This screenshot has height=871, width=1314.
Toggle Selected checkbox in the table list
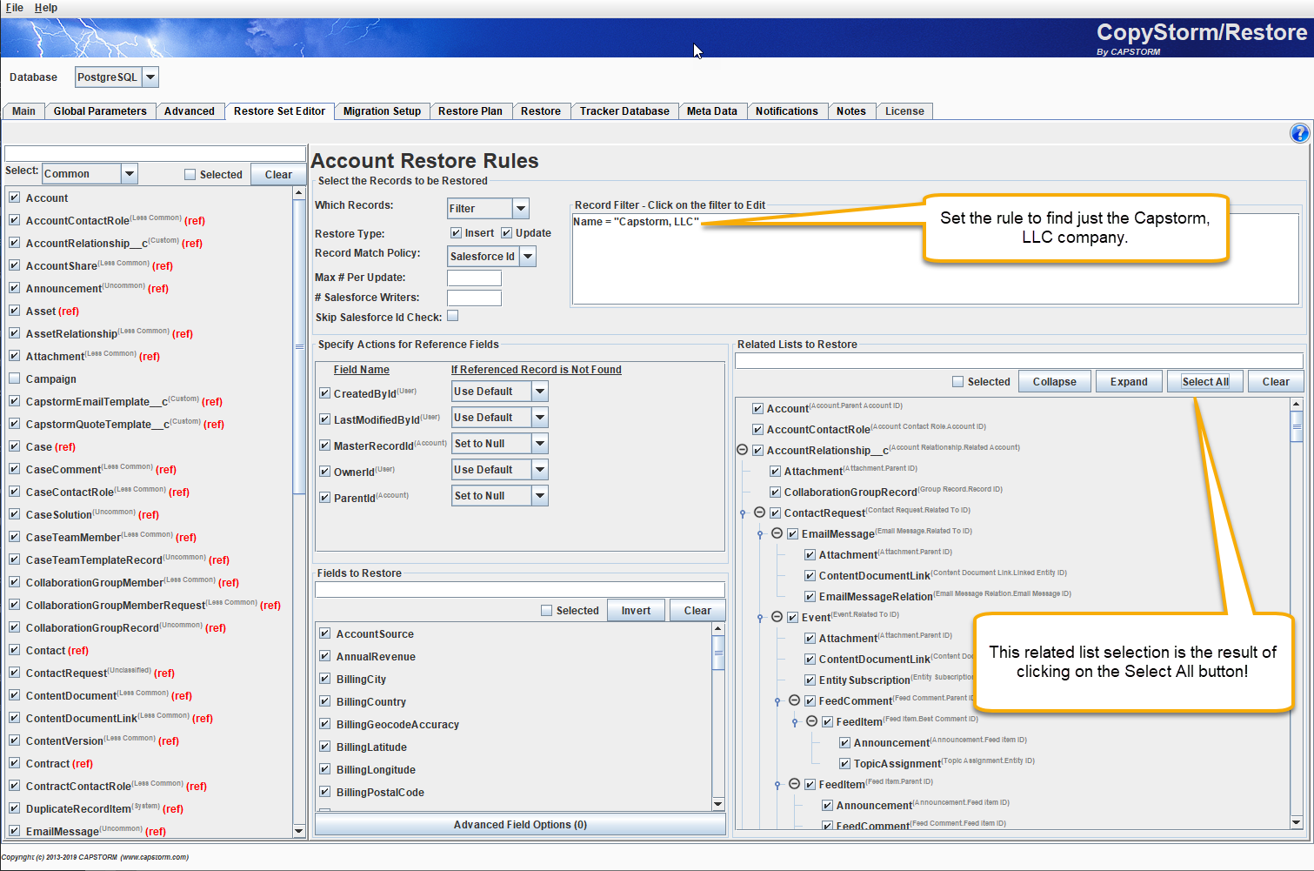(190, 175)
